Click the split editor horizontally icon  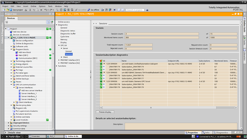tap(119, 10)
